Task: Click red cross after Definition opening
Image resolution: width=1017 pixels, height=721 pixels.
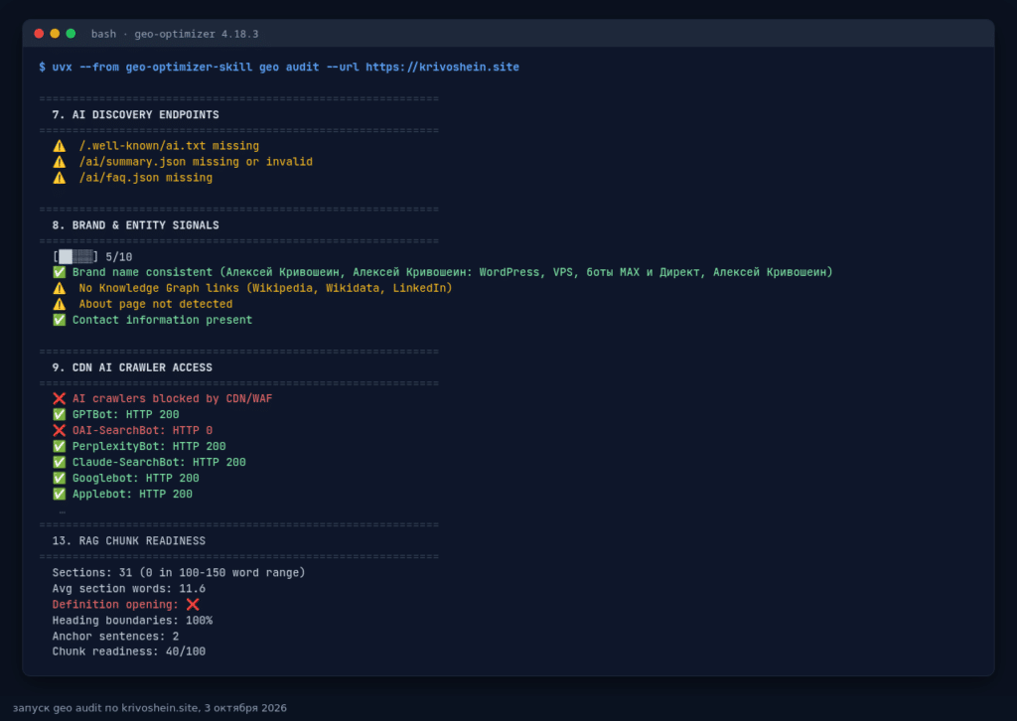Action: coord(193,604)
